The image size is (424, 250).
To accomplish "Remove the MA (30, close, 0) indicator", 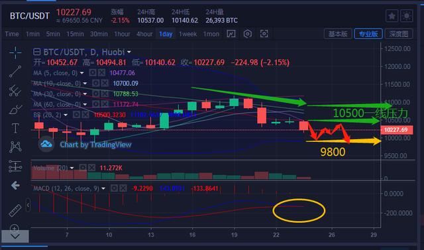I will 105,94.
